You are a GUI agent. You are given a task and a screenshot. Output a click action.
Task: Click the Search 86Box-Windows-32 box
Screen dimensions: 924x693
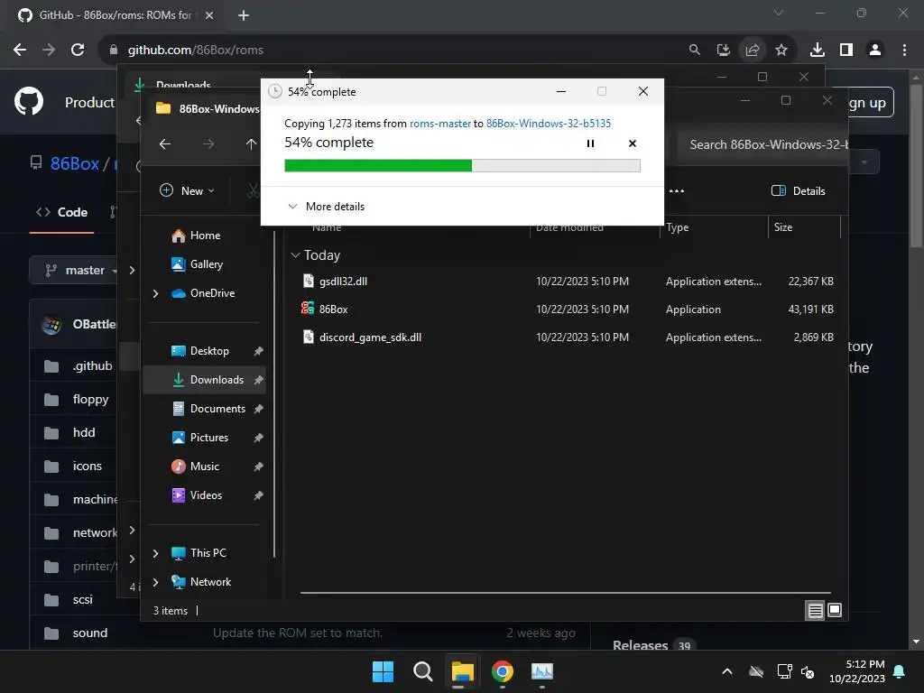(763, 144)
